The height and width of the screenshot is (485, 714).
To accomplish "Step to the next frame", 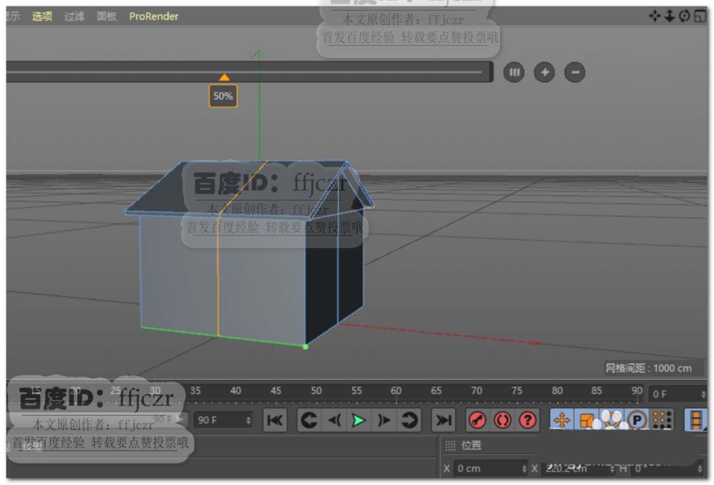I will point(384,420).
